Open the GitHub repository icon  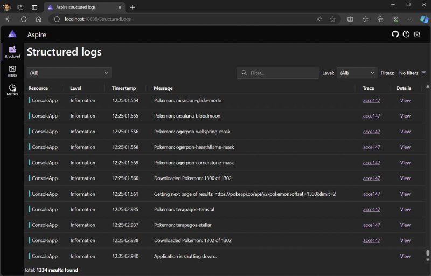tap(395, 34)
